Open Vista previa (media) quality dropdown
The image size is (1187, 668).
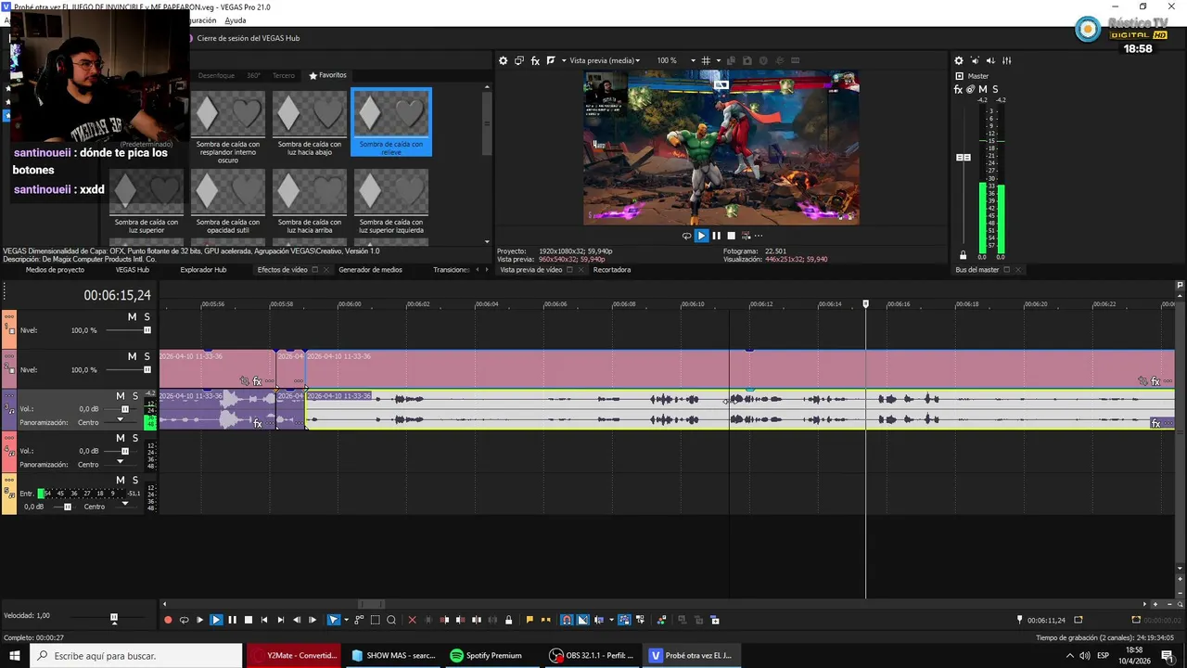tap(605, 60)
